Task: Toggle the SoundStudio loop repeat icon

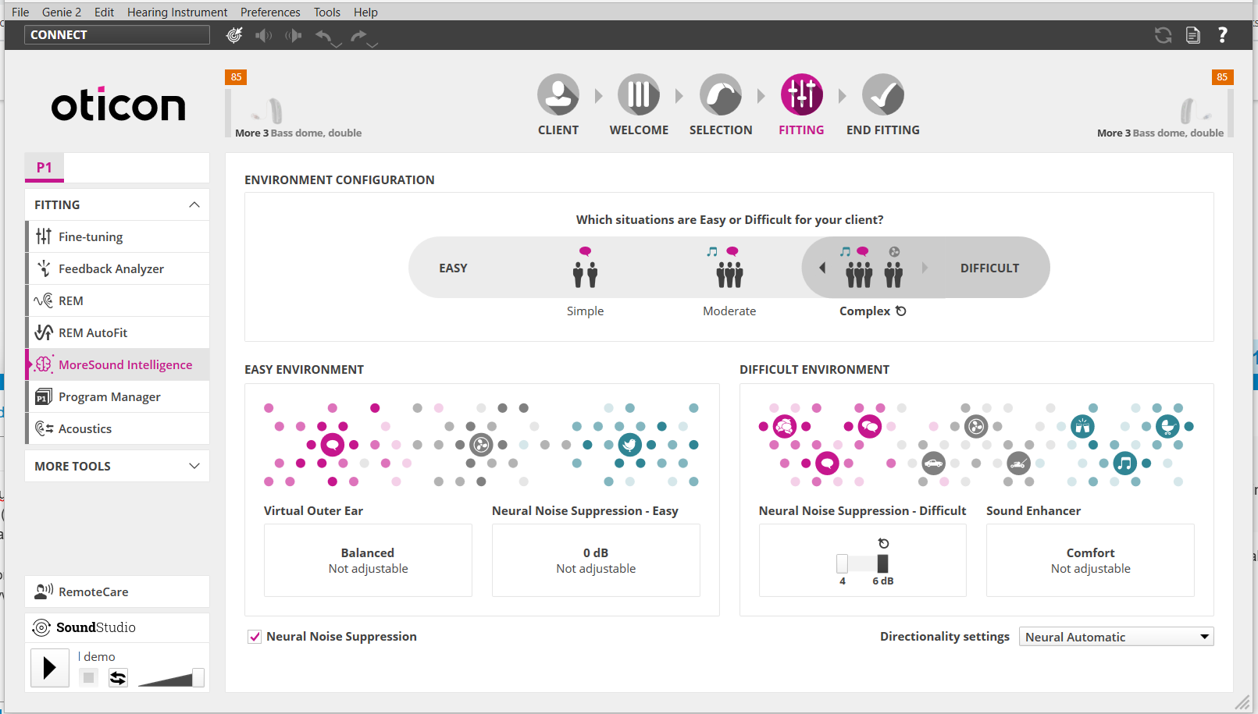Action: [118, 677]
